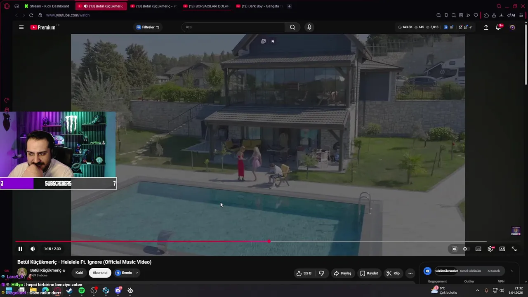Screen dimensions: 528x297
Task: Go to YouTube Premium home logo
Action: pyautogui.click(x=43, y=27)
